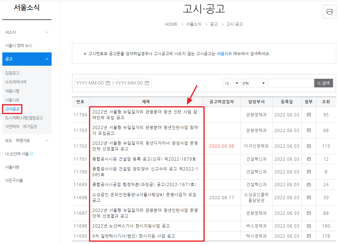The width and height of the screenshot is (338, 244).
Task: Open notice 종합공사시공업 행정처분(과징금) 공고
Action: (144, 185)
